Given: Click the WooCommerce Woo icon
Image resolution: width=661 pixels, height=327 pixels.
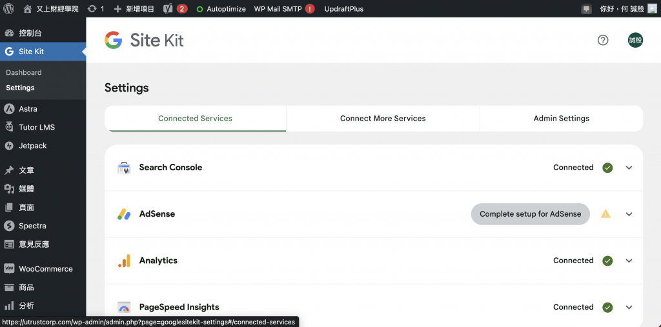Looking at the screenshot, I should (9, 268).
